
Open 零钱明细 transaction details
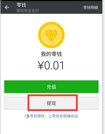pos(91,8)
